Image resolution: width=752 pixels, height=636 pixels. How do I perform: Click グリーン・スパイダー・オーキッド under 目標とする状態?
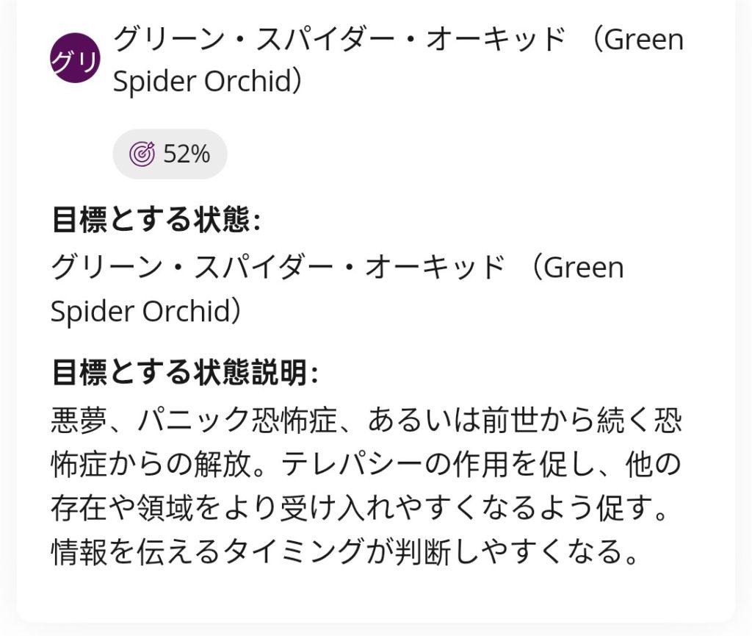point(278,267)
